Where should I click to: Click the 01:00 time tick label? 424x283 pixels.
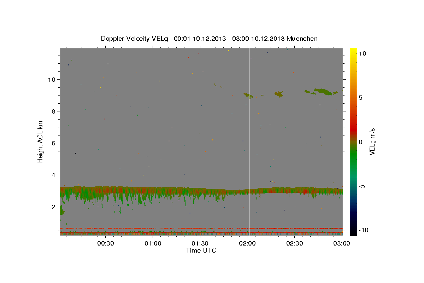tap(153, 244)
